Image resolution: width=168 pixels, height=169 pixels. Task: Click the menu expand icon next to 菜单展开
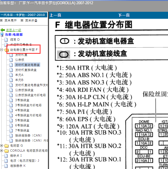point(1,20)
